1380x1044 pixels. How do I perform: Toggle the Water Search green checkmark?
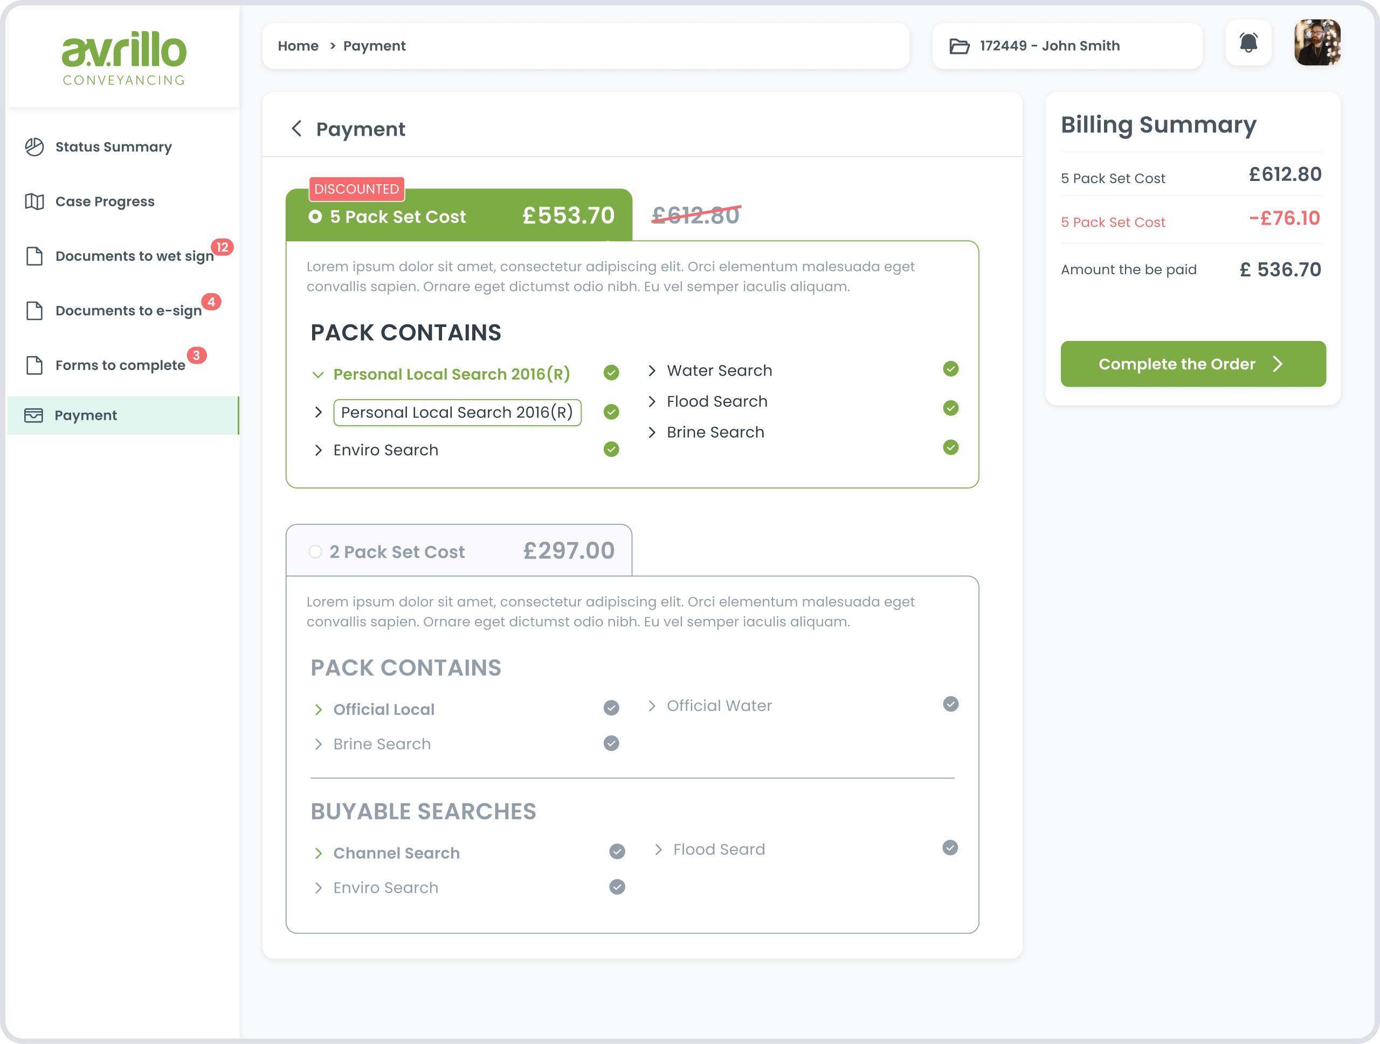[x=950, y=369]
